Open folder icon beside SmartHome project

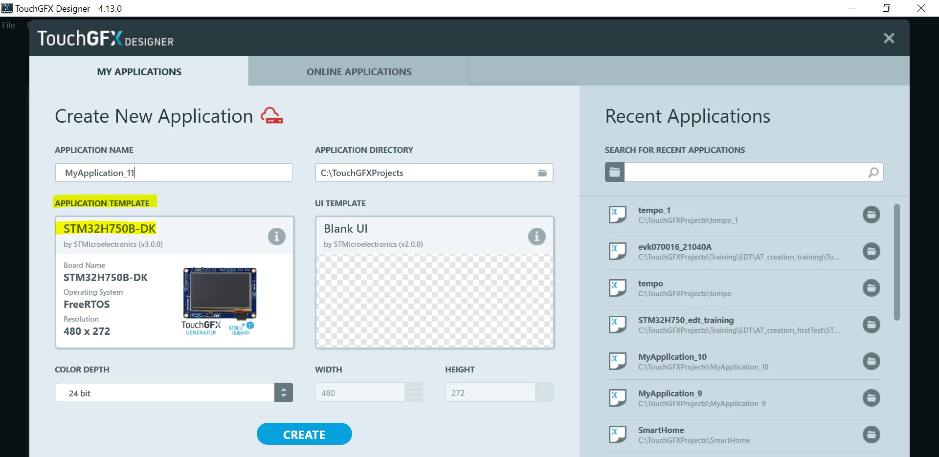[871, 435]
